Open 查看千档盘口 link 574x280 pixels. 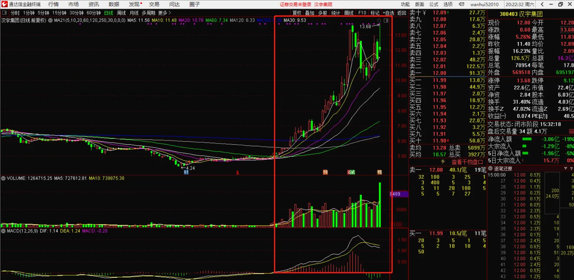coord(467,162)
